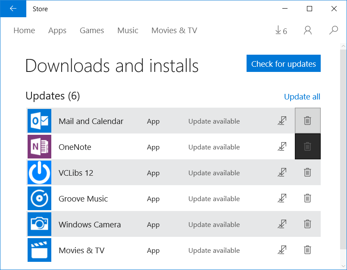347x270 pixels.
Task: Switch to the Movies & TV tab
Action: point(174,30)
